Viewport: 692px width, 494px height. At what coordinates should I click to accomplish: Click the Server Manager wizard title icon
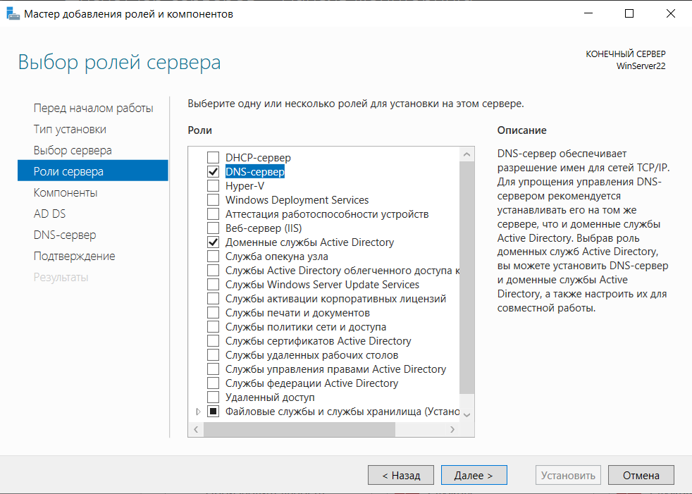click(13, 13)
